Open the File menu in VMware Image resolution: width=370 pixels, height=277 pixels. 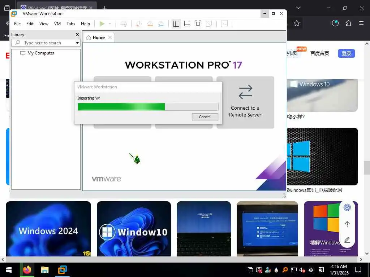click(17, 24)
